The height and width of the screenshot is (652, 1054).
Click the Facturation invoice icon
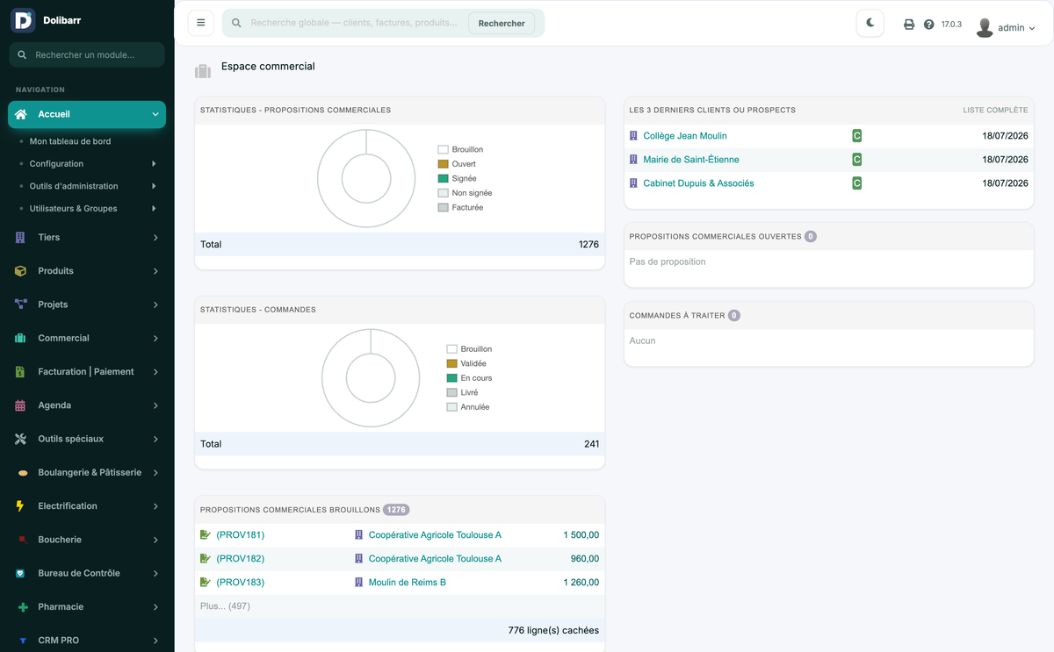click(x=20, y=372)
